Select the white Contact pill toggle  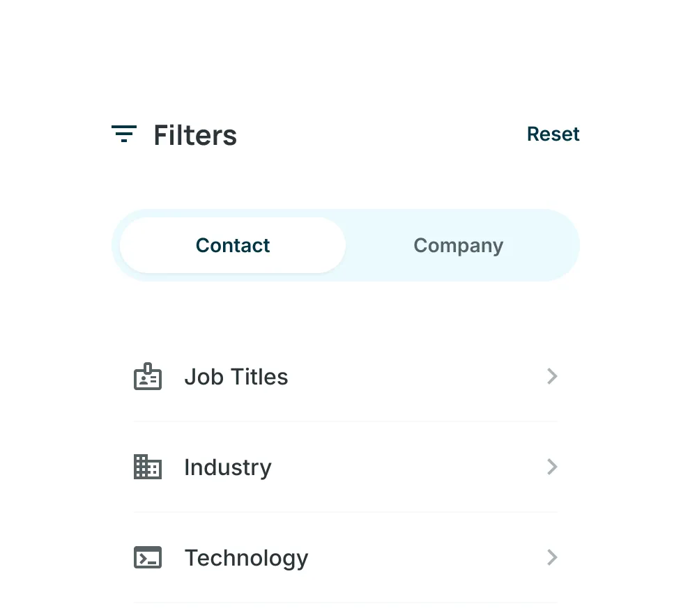click(x=233, y=245)
